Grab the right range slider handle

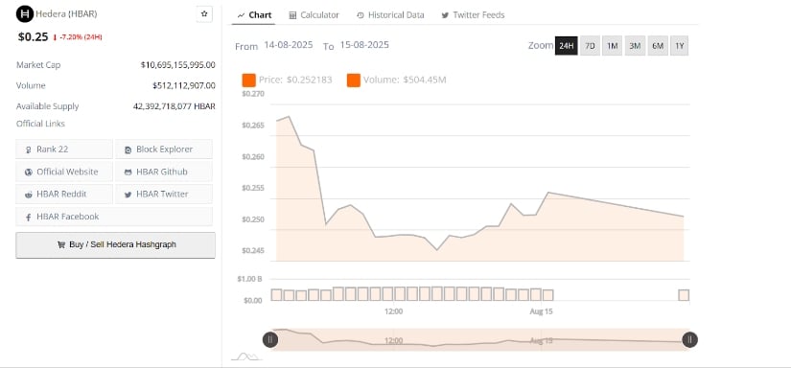[689, 340]
